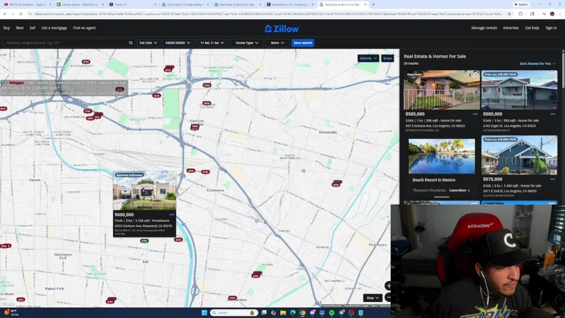Viewport: 565px width, 318px height.
Task: Click 2411 E 2nd St address text
Action: pyautogui.click(x=509, y=191)
